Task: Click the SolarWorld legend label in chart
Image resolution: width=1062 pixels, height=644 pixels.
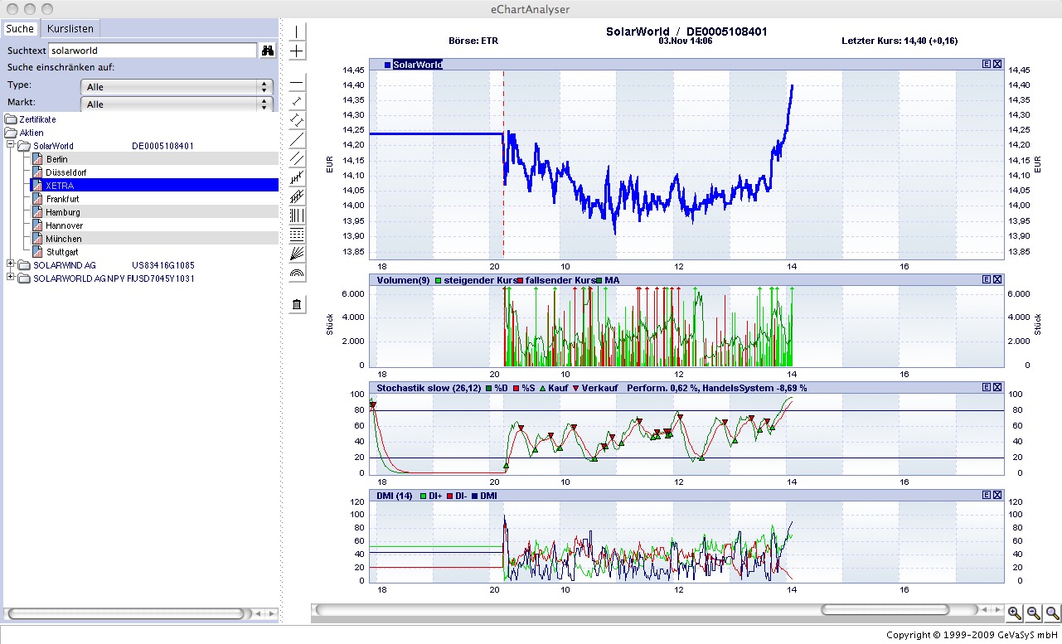Action: pos(417,64)
